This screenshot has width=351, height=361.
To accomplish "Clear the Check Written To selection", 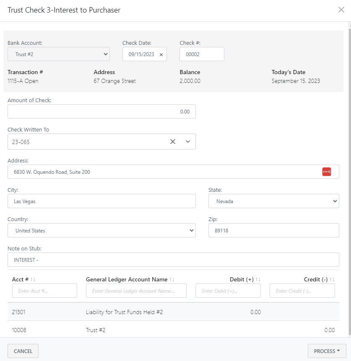I will (172, 142).
